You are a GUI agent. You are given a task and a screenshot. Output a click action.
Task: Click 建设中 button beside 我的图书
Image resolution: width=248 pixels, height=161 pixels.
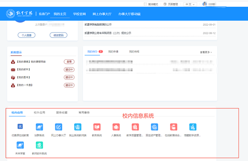69,77
